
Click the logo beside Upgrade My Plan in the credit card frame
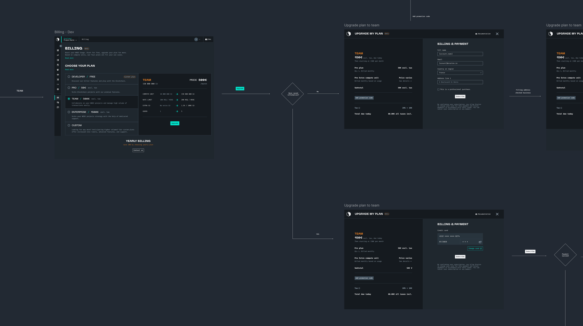pyautogui.click(x=349, y=214)
